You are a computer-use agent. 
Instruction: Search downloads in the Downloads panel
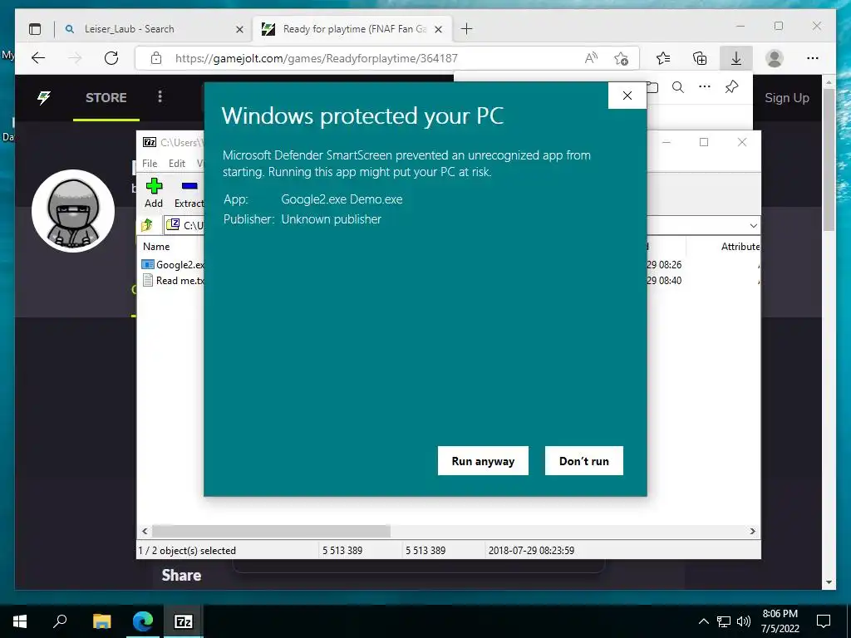tap(678, 87)
